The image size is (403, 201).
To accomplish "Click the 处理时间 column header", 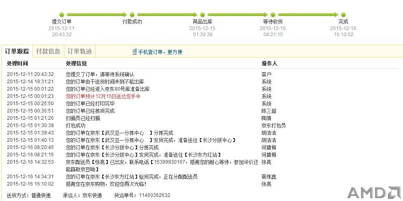I will click(17, 64).
